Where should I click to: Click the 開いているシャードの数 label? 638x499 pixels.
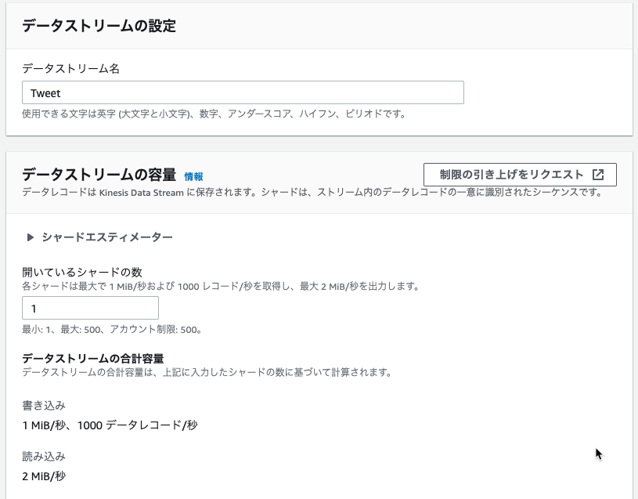coord(81,272)
